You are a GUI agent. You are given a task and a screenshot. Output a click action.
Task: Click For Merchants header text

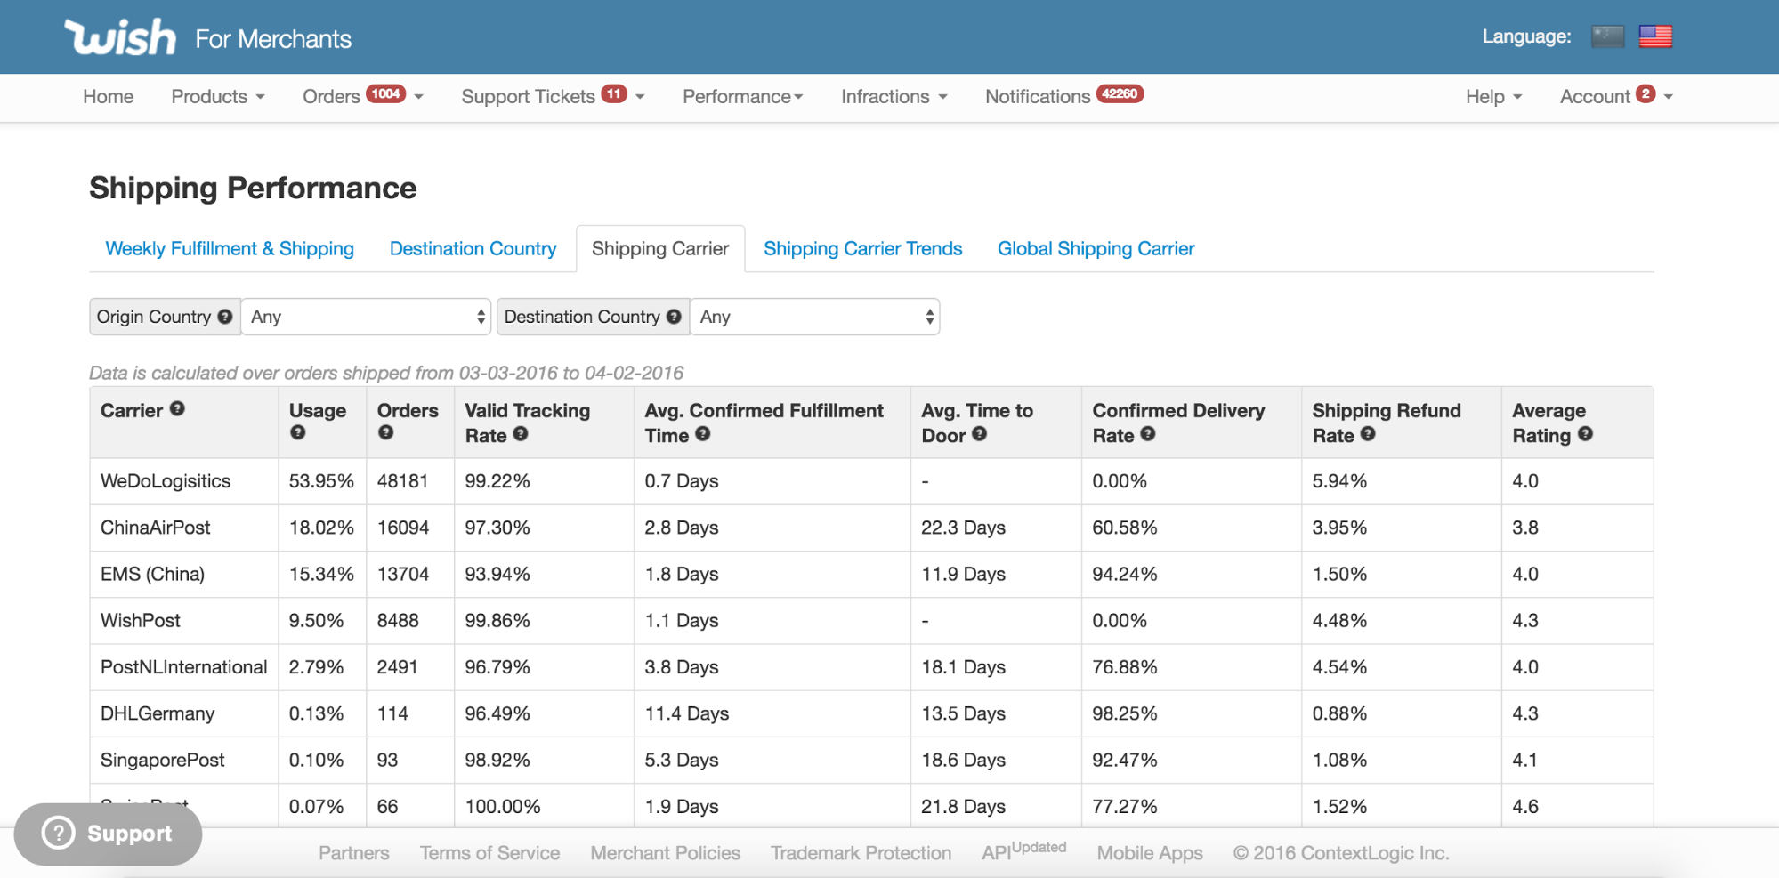click(x=273, y=39)
